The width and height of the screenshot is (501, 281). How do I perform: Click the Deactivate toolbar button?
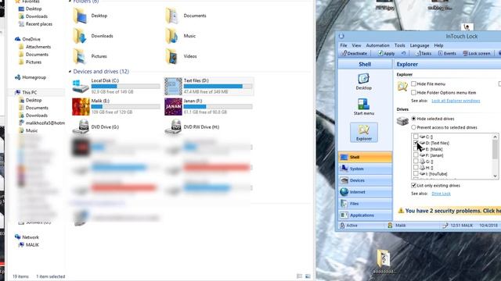354,54
